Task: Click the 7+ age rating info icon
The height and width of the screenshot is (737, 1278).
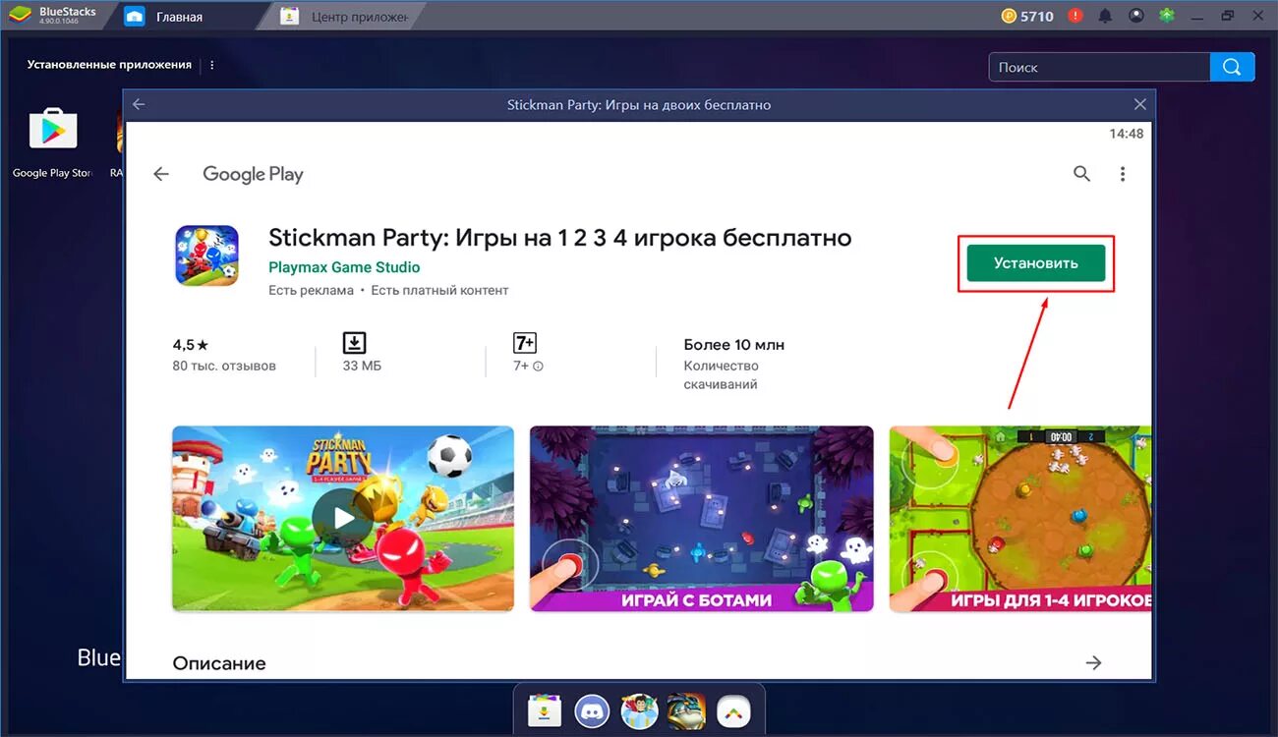Action: pyautogui.click(x=538, y=367)
